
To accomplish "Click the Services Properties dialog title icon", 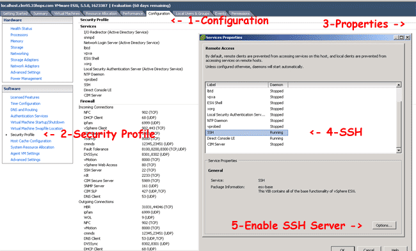I will coord(203,37).
